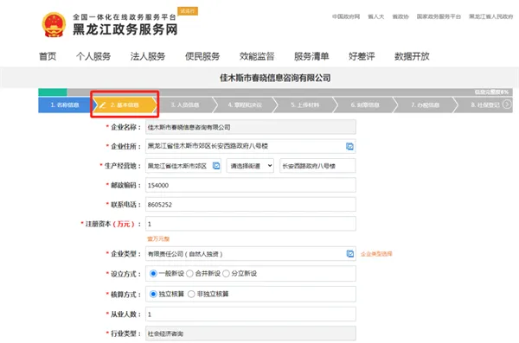Screen dimensions: 519x343
Task: Open the 请选择街道 street dropdown
Action: [250, 166]
